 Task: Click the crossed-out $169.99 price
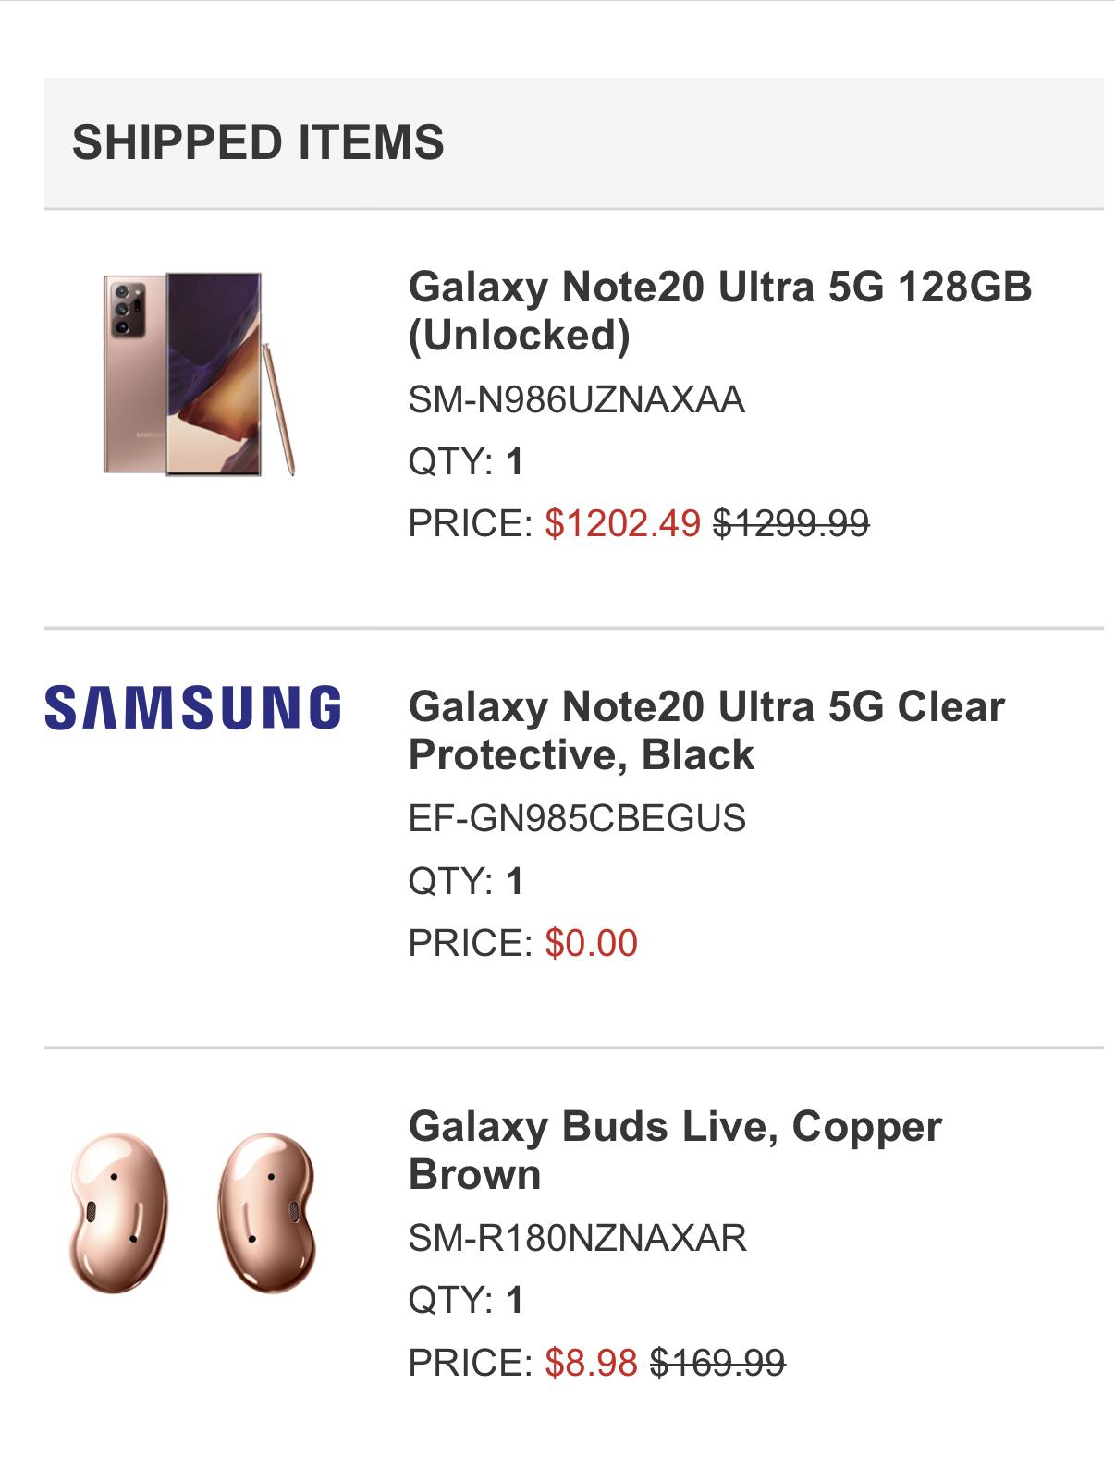pyautogui.click(x=717, y=1362)
